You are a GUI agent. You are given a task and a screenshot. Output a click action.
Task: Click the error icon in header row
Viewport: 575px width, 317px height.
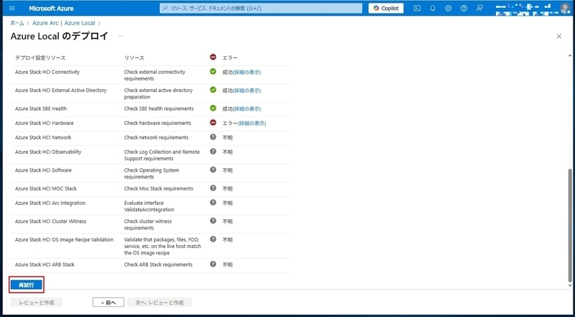click(x=213, y=57)
